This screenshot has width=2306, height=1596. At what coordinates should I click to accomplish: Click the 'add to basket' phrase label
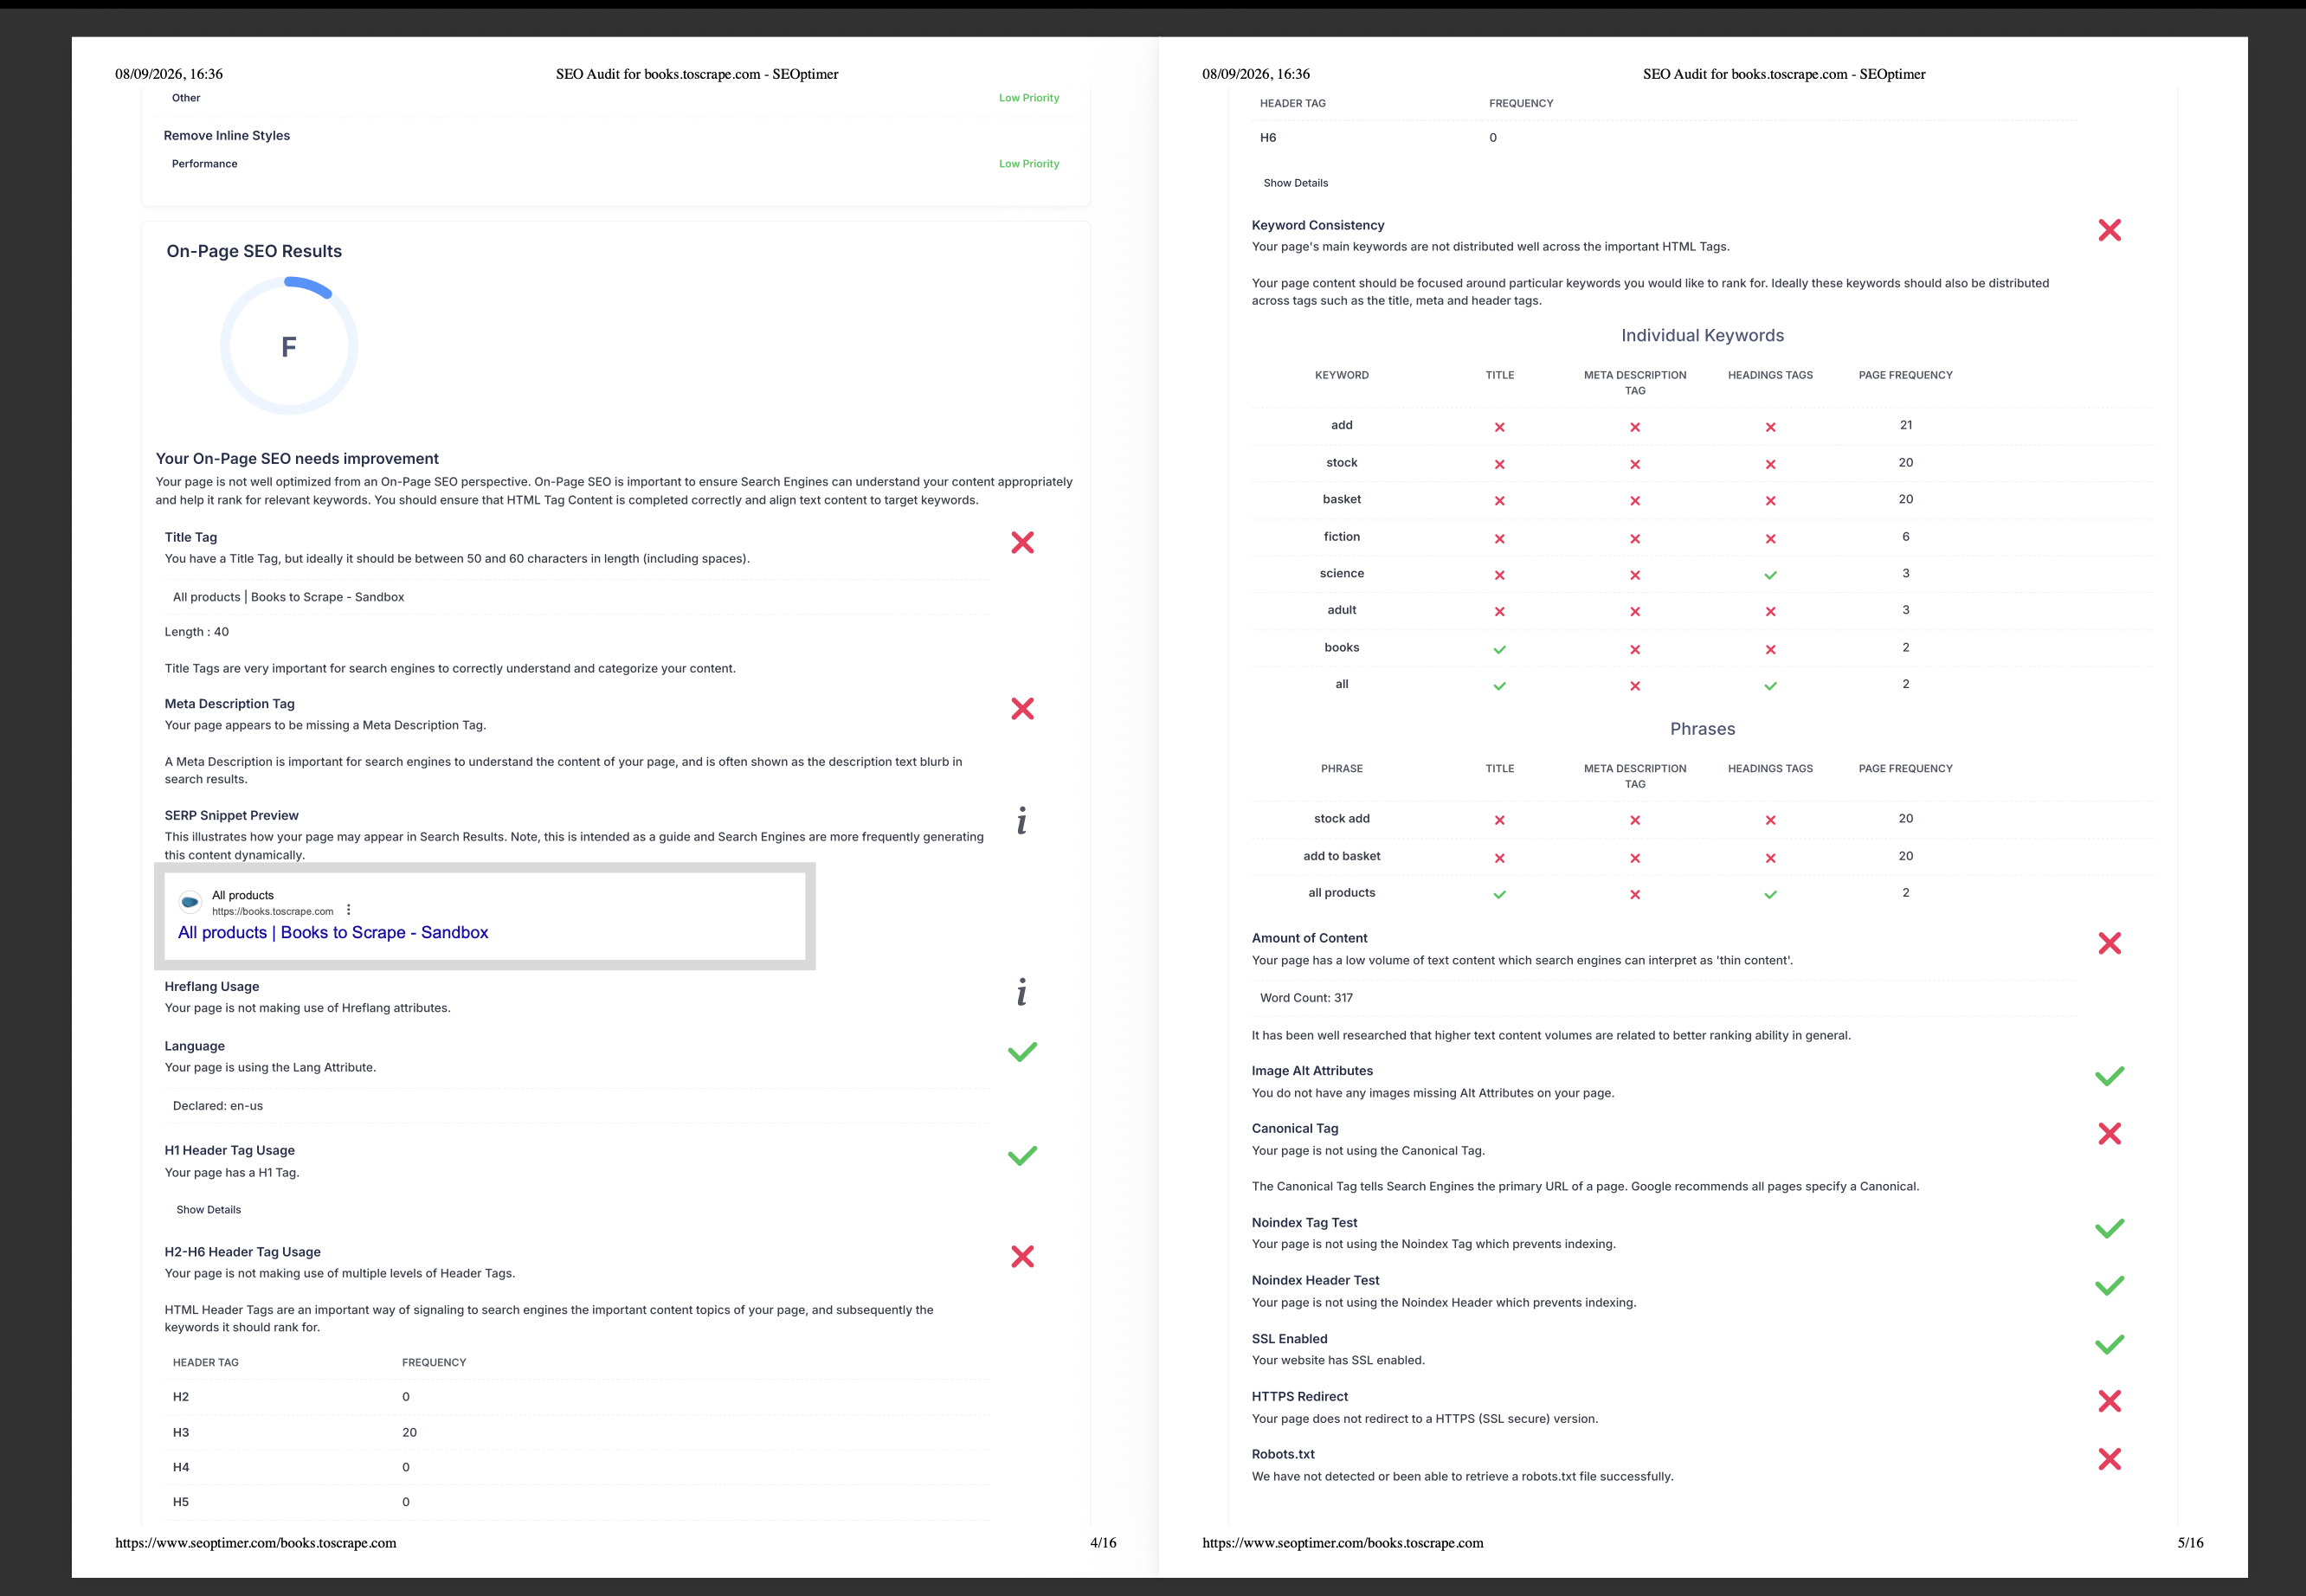1341,856
